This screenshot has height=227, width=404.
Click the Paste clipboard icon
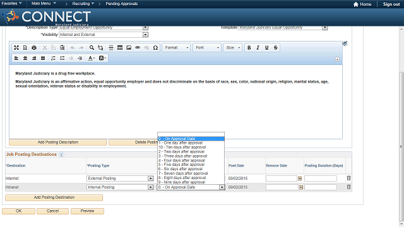click(x=62, y=48)
